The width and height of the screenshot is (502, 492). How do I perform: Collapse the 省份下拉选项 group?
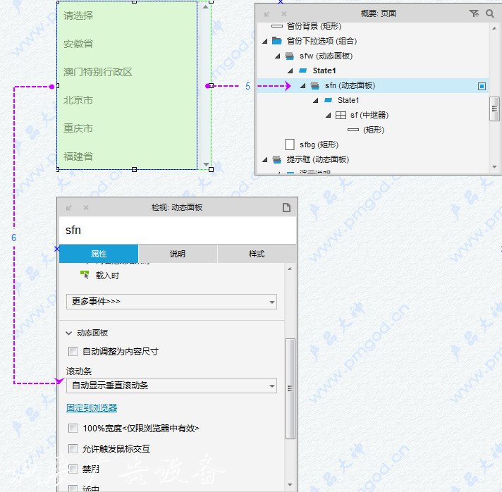(x=265, y=41)
